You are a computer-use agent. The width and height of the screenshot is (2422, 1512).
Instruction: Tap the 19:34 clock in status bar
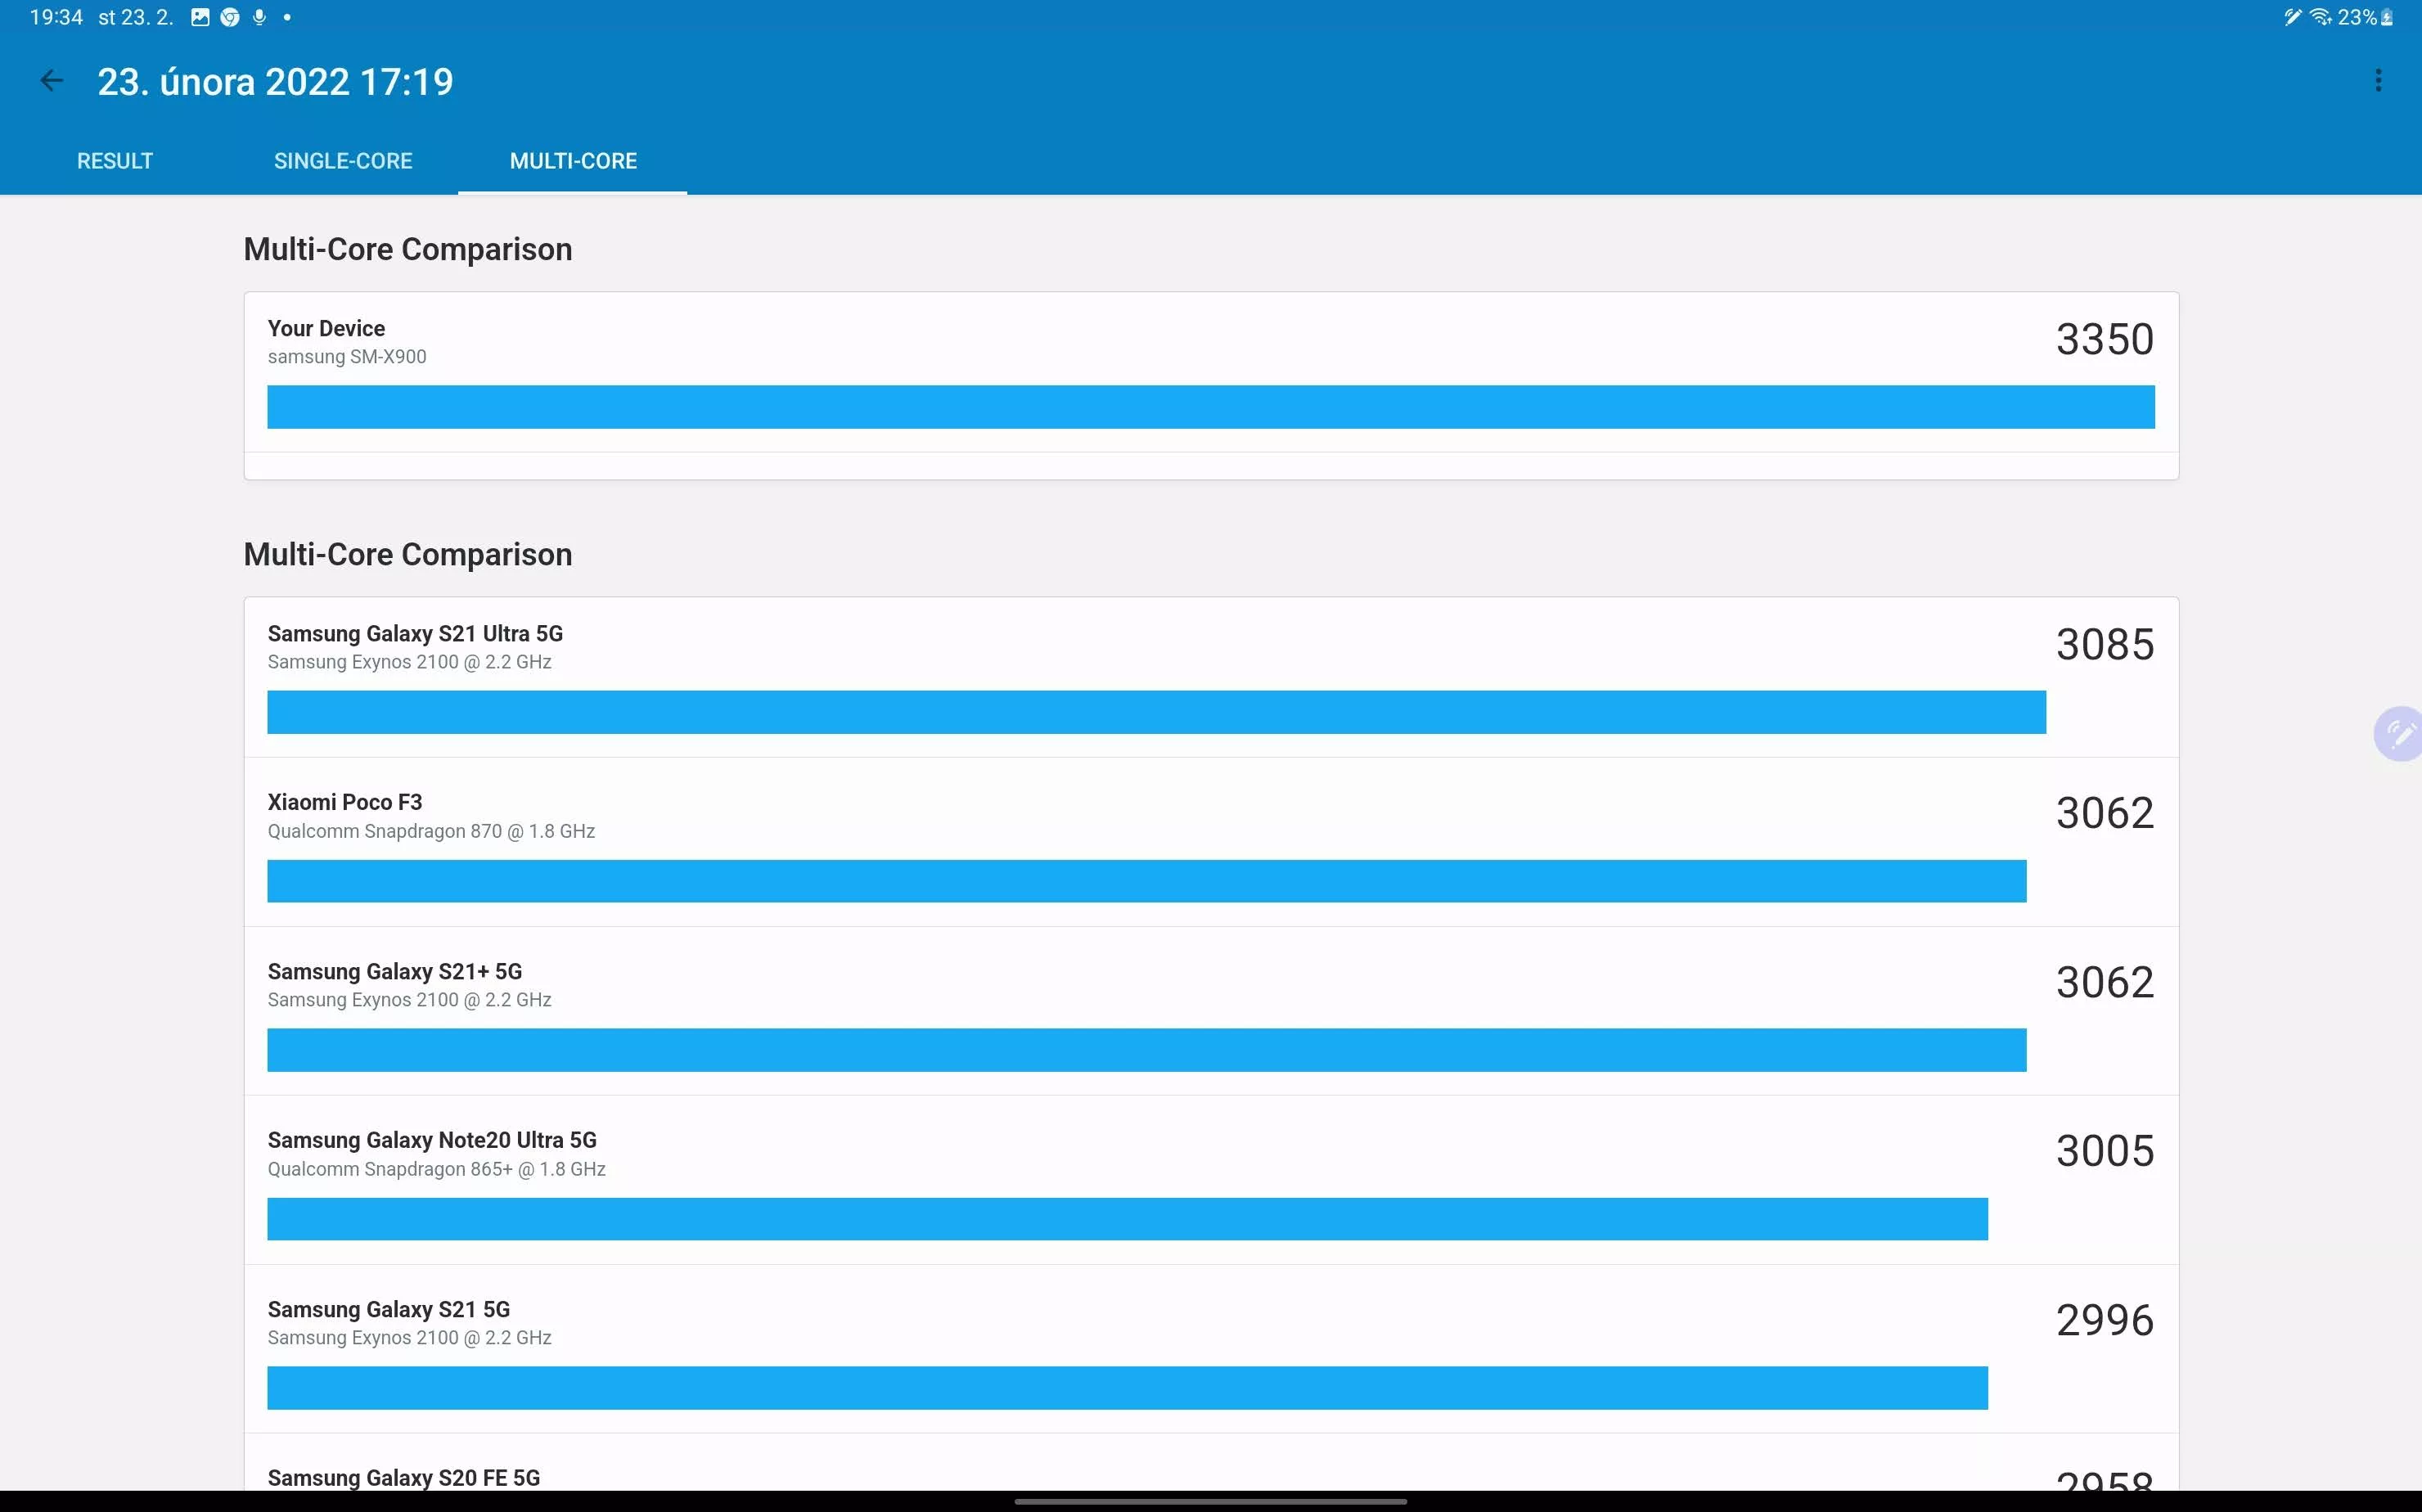pyautogui.click(x=56, y=17)
